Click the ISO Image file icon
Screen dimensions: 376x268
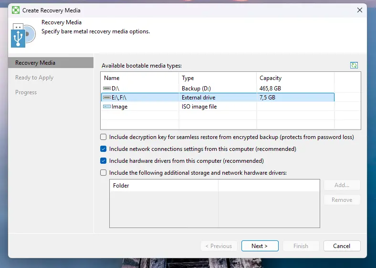(107, 107)
